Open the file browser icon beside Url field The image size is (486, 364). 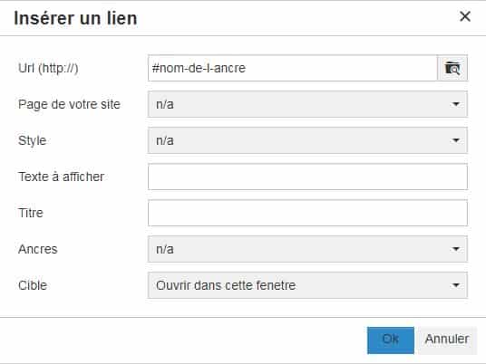point(452,68)
